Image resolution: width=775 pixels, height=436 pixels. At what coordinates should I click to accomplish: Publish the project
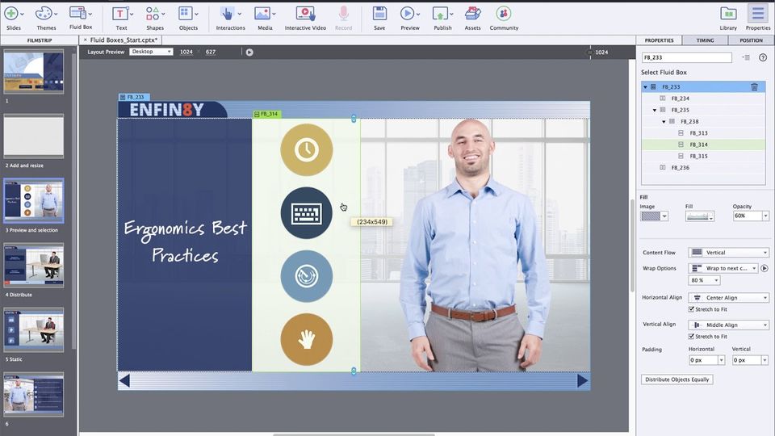click(442, 18)
